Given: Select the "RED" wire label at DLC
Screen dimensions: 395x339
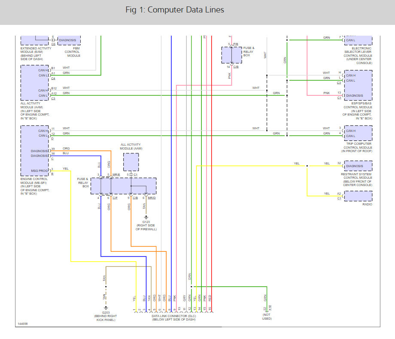Looking at the screenshot, I should click(x=210, y=298).
